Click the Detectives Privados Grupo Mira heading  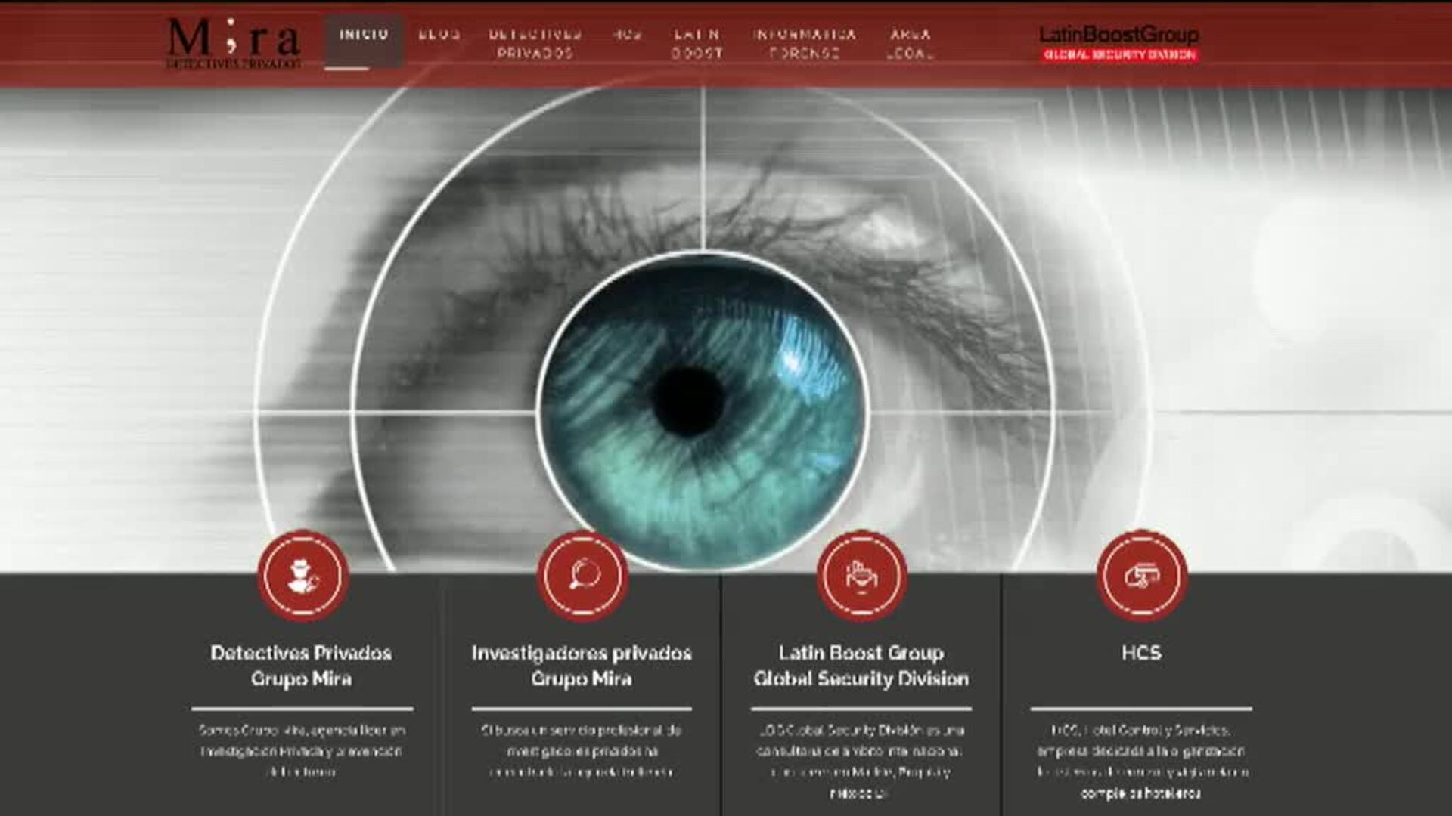pyautogui.click(x=301, y=666)
